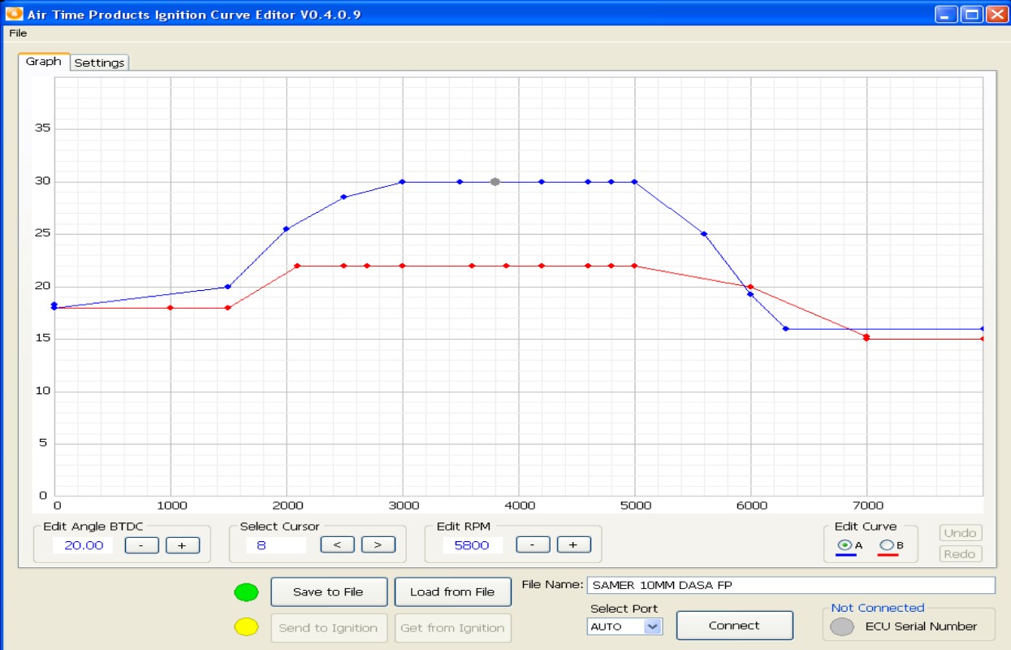This screenshot has height=650, width=1011.
Task: Click the Undo button
Action: [x=961, y=533]
